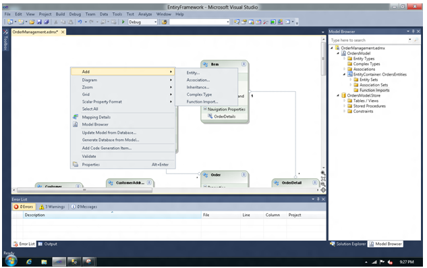Toggle the 3 Warnings filter
This screenshot has height=268, width=427.
(52, 207)
